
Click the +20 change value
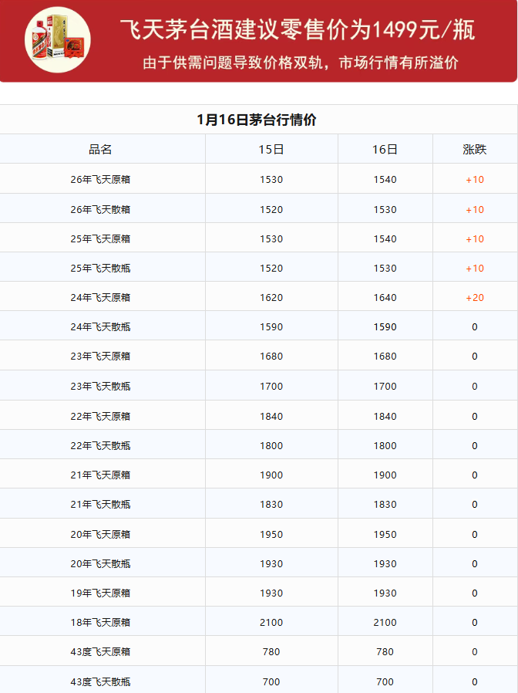click(x=474, y=298)
